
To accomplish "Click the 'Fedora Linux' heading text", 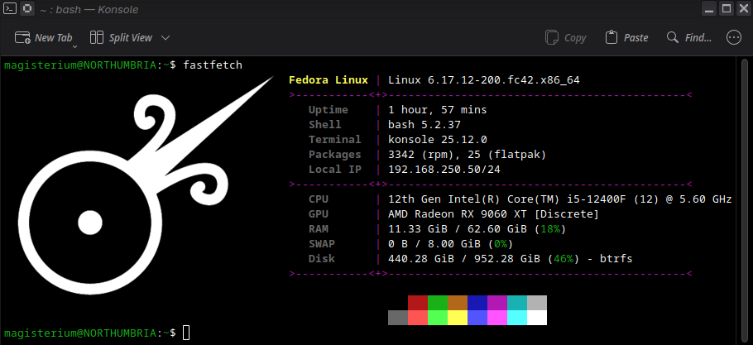I will (329, 80).
